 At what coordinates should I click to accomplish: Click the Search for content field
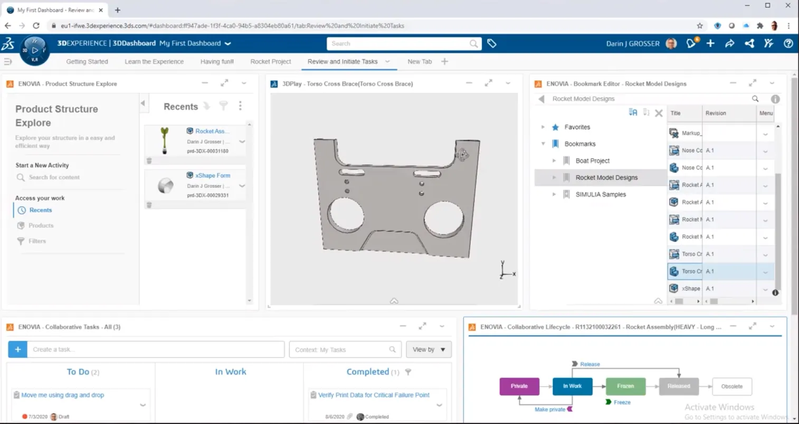click(54, 177)
